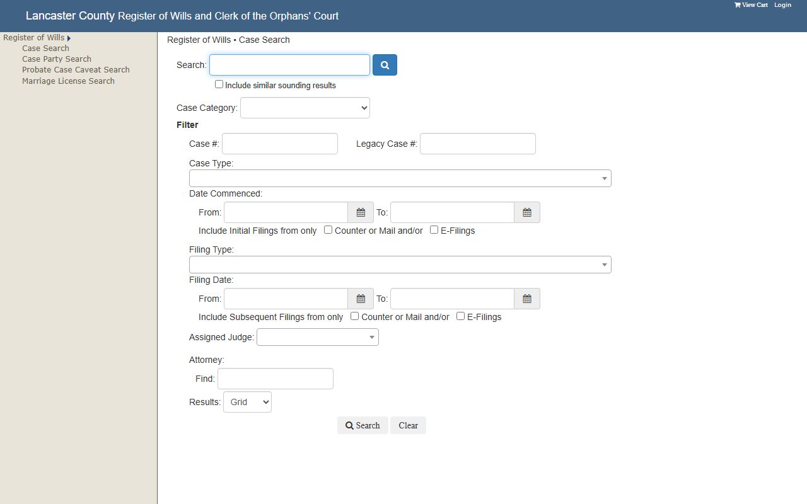Open Case Party Search in sidebar
807x504 pixels.
pyautogui.click(x=57, y=59)
